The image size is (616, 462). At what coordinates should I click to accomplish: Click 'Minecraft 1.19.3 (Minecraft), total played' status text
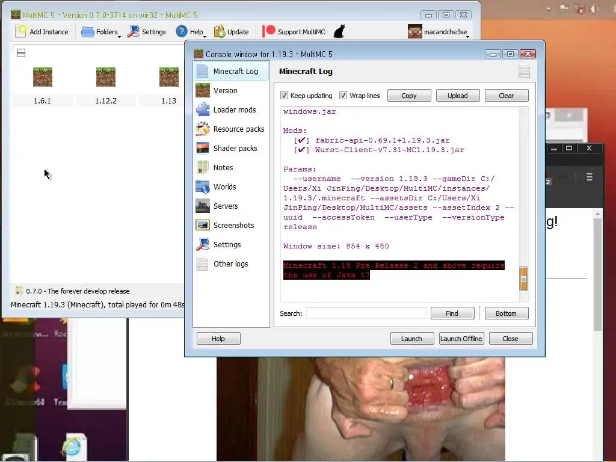[97, 304]
